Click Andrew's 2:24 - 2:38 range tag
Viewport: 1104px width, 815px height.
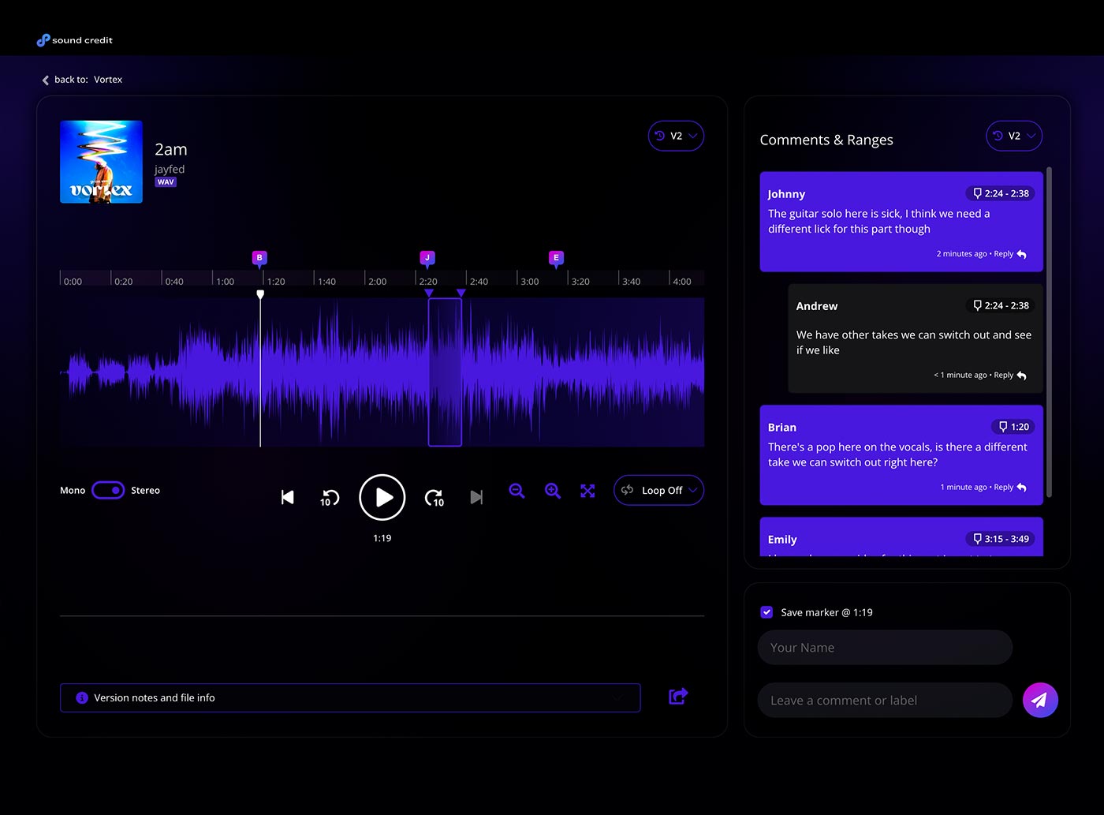1000,305
